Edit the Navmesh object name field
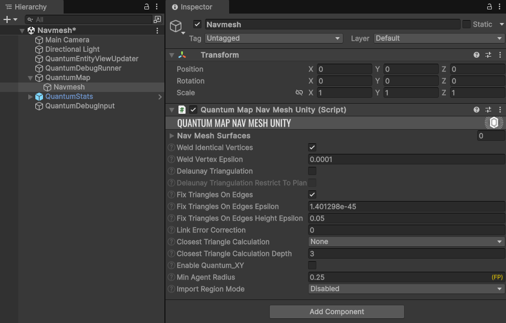Screen dimensions: 506x323 coord(332,25)
